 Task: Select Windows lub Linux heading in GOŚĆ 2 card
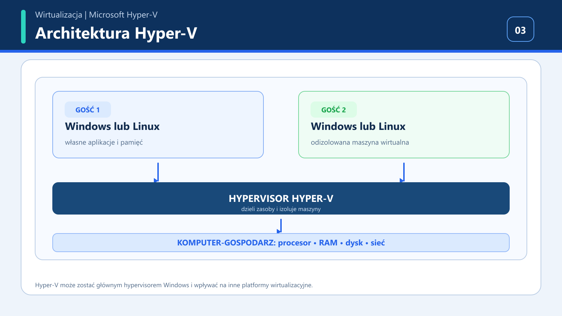[358, 126]
